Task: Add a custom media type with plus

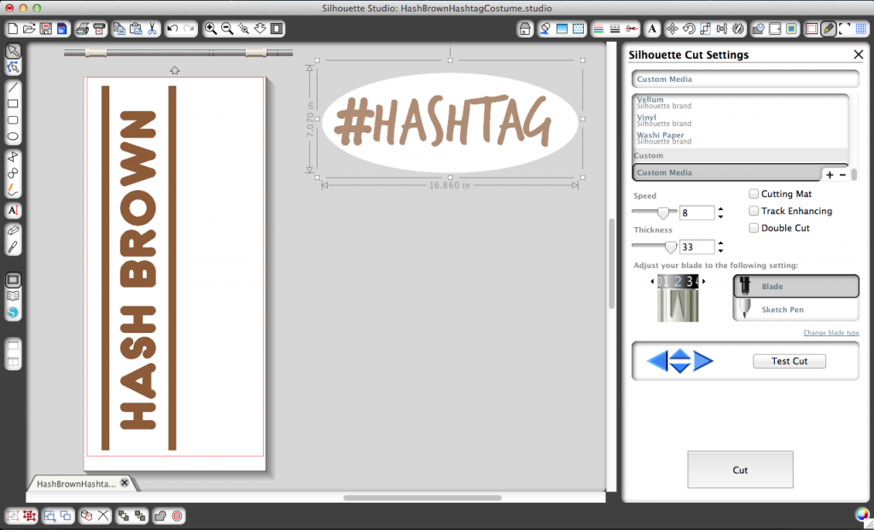Action: [830, 175]
